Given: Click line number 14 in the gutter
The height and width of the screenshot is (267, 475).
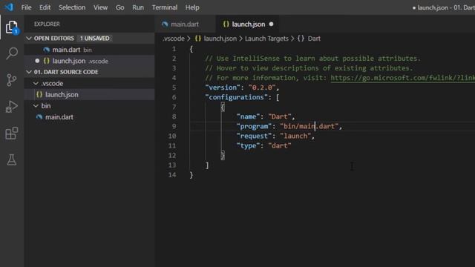Looking at the screenshot, I should pyautogui.click(x=172, y=175).
